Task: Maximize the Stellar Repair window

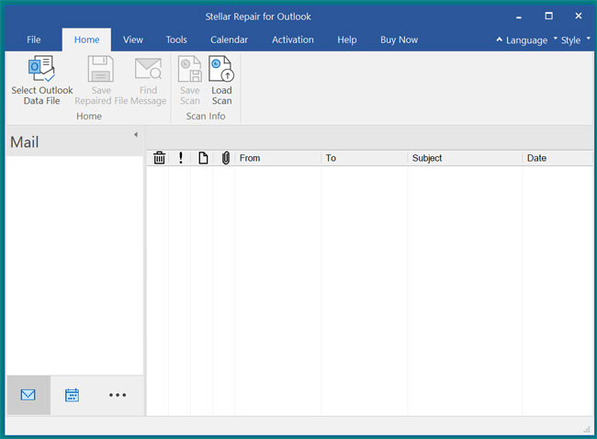Action: pos(548,16)
